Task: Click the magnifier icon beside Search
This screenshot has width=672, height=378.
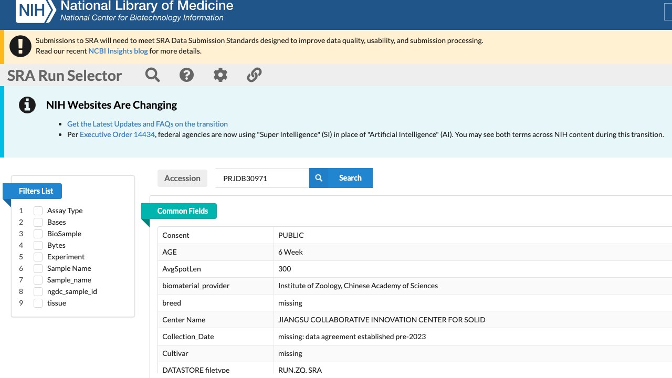Action: (319, 178)
